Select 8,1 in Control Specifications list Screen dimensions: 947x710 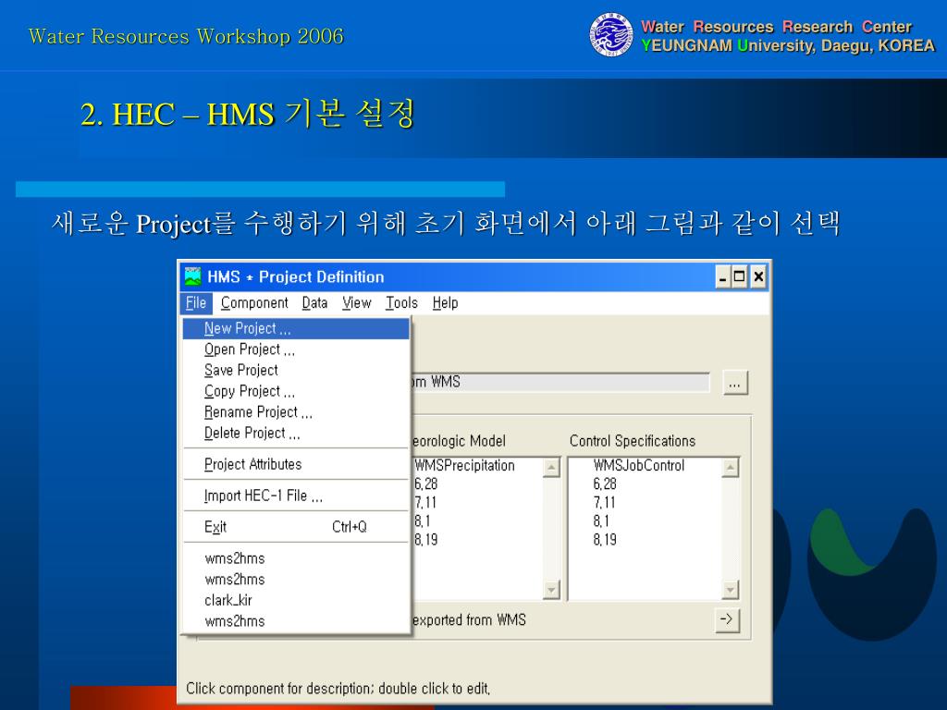click(601, 521)
